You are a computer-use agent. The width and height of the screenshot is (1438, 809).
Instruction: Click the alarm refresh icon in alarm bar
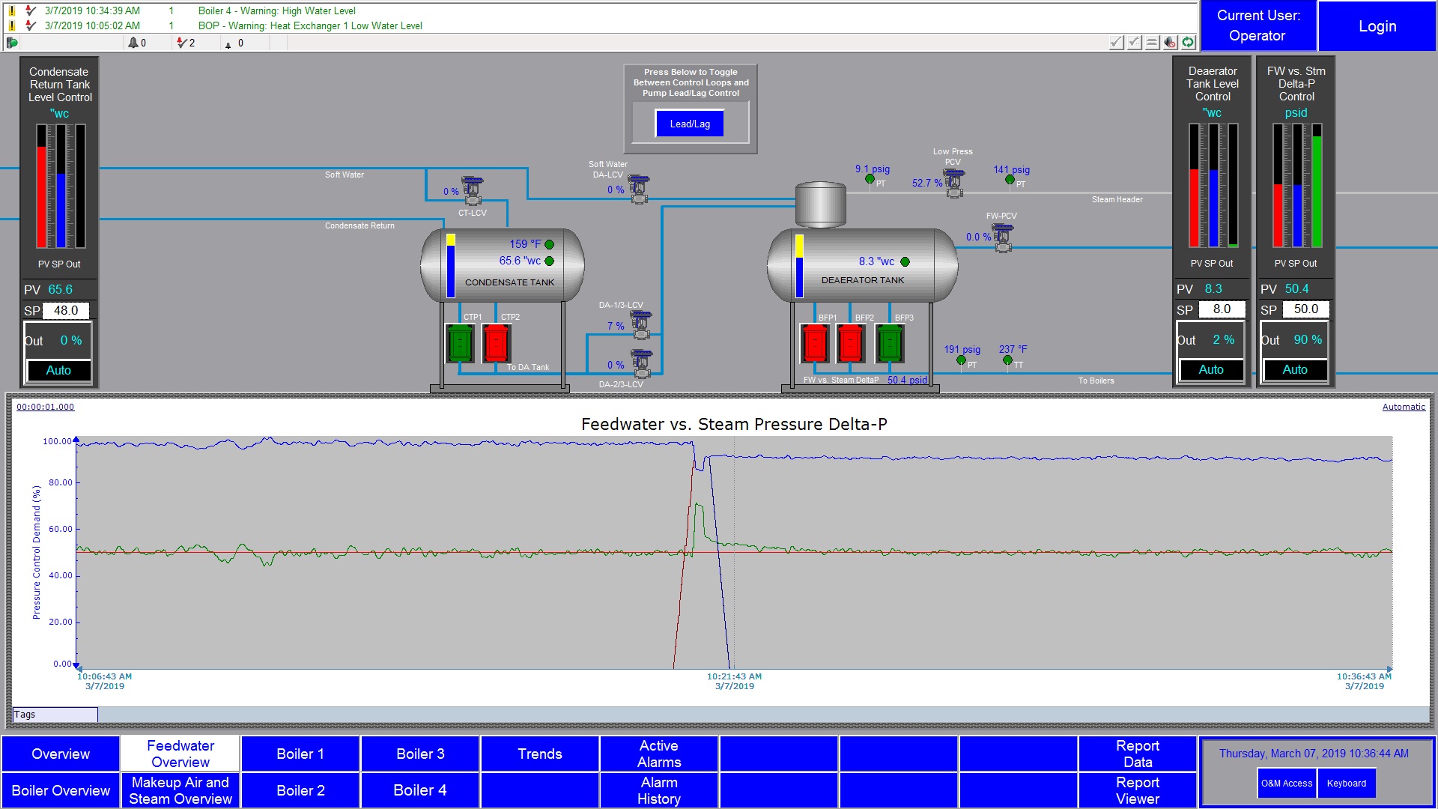click(x=1189, y=43)
